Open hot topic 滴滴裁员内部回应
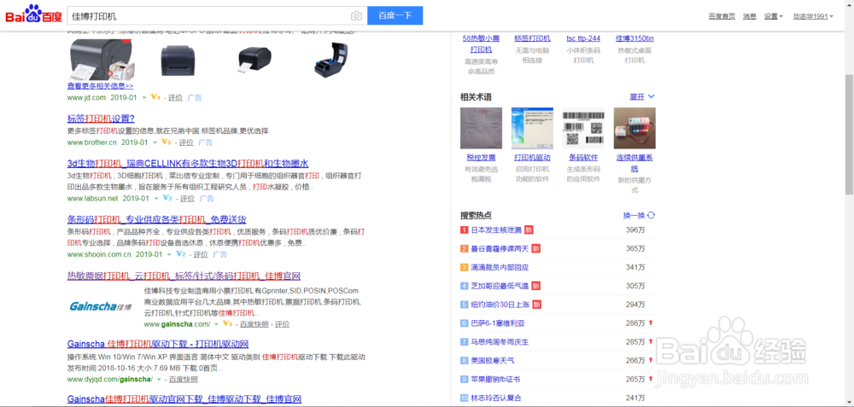Viewport: 854px width, 407px height. click(x=500, y=267)
